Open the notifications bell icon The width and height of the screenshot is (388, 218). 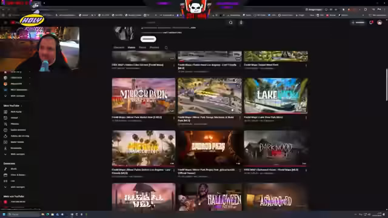pyautogui.click(x=371, y=22)
